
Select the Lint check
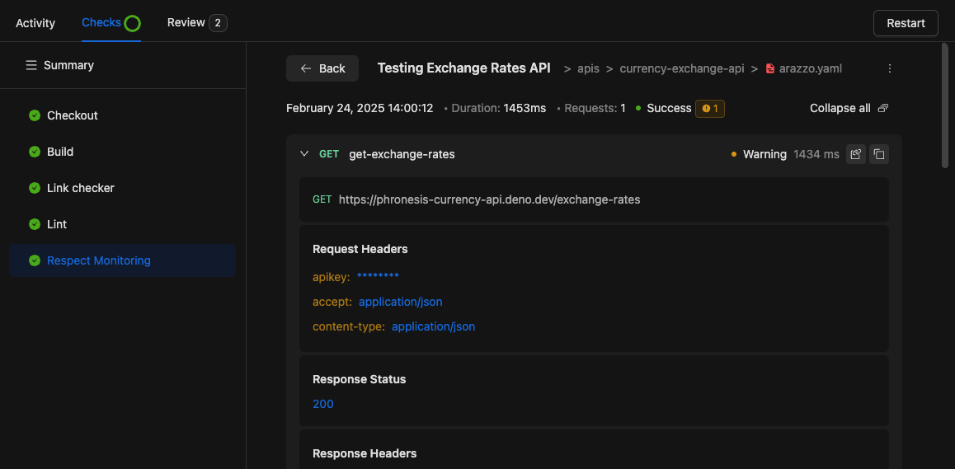122,224
